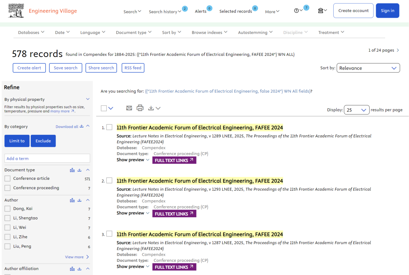
Task: Click the Create alert button
Action: [x=29, y=68]
